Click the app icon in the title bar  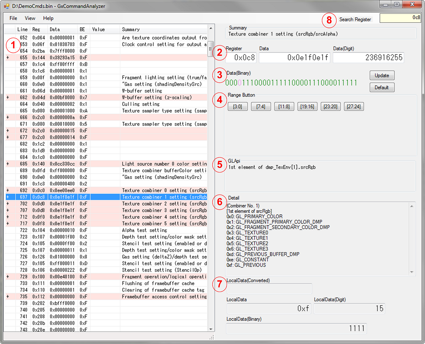coord(6,6)
